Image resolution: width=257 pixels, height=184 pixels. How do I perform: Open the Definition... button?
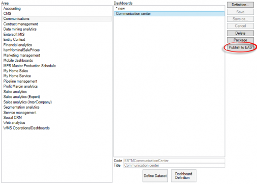[240, 5]
